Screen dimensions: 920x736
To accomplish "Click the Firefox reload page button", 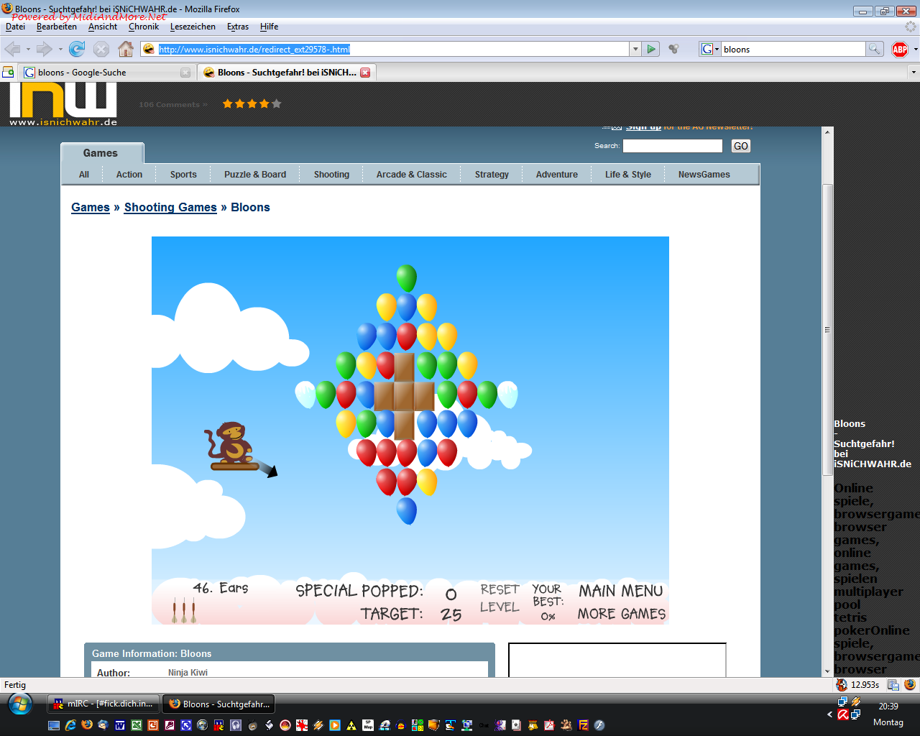I will click(77, 49).
